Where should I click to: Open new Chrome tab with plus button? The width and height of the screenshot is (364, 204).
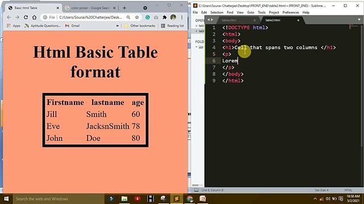(125, 8)
